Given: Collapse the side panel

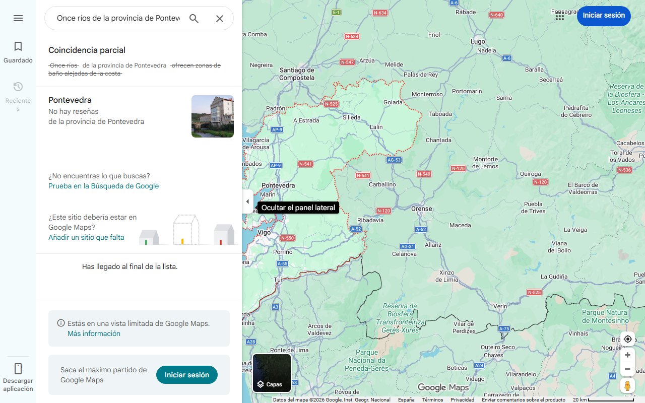Looking at the screenshot, I should [247, 201].
